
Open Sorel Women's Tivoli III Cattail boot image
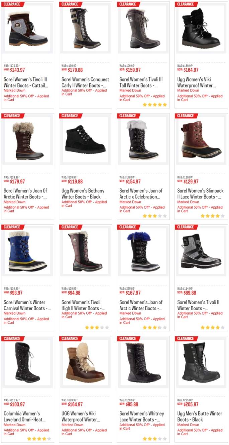click(28, 30)
